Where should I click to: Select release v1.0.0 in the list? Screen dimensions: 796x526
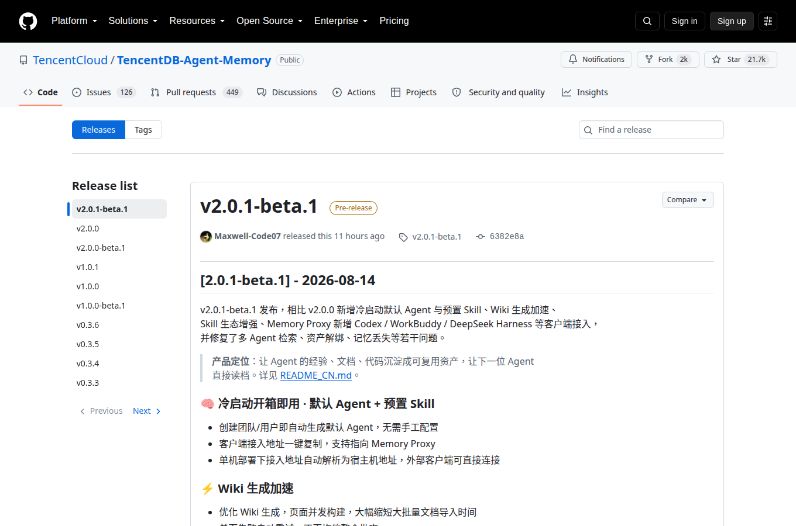[x=119, y=286]
